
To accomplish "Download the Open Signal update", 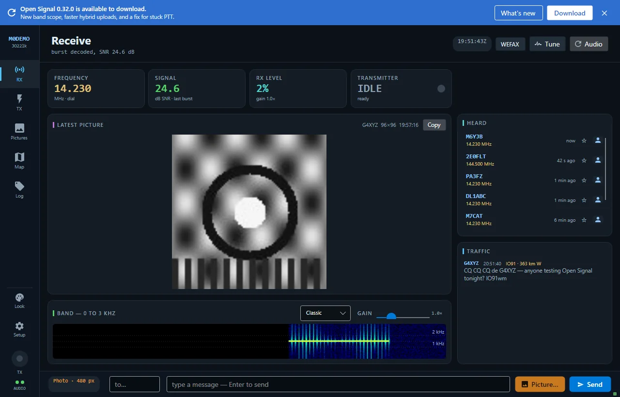I will (x=570, y=13).
